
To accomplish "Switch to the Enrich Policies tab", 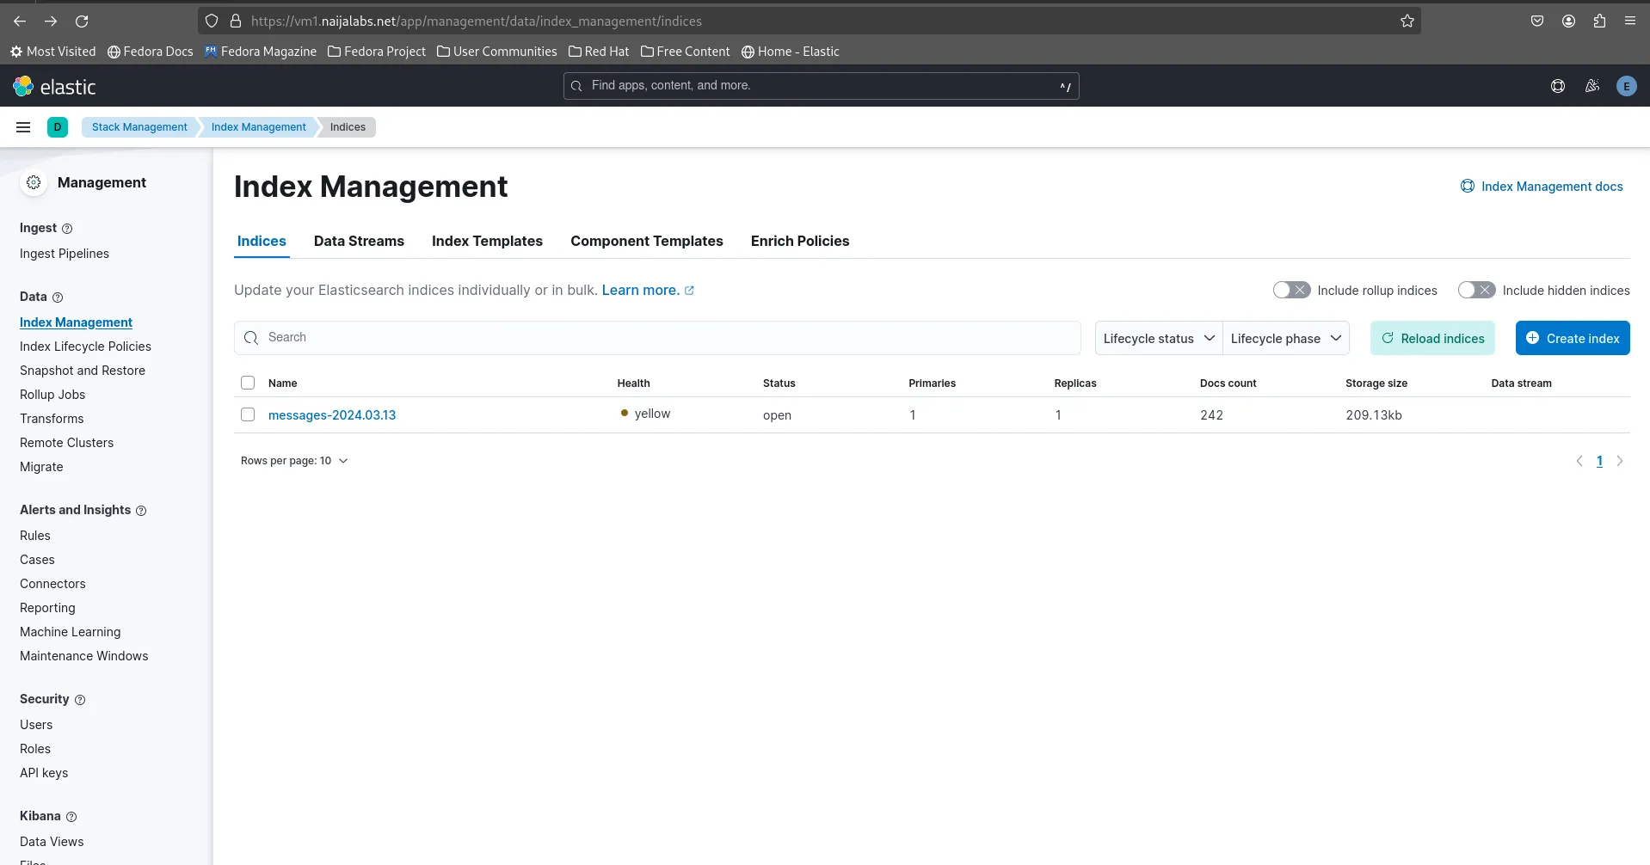I will [800, 241].
